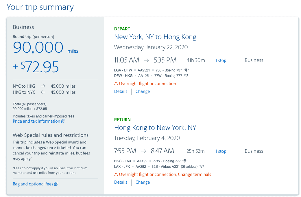Click the Wi-Fi icon for flight AA2521
Screen dimensions: 301x197
(186, 70)
